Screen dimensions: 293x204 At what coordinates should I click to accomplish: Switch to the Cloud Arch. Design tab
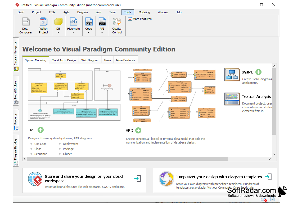tap(64, 60)
